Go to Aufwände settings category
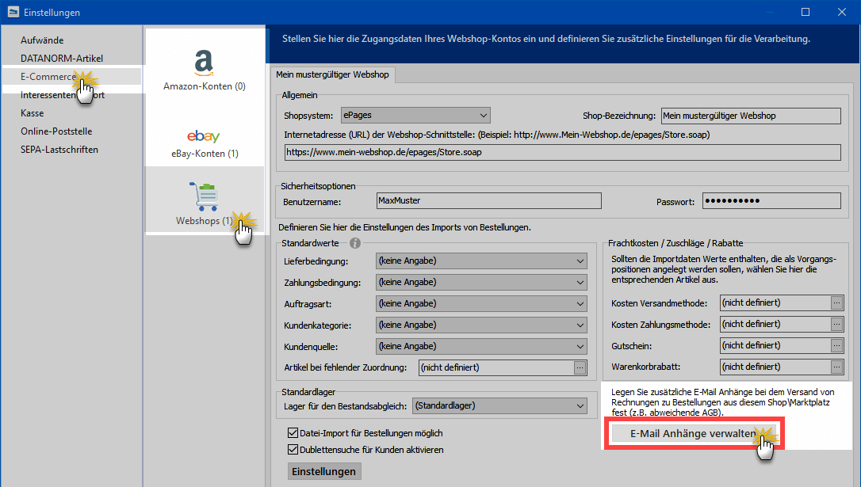 (x=42, y=40)
